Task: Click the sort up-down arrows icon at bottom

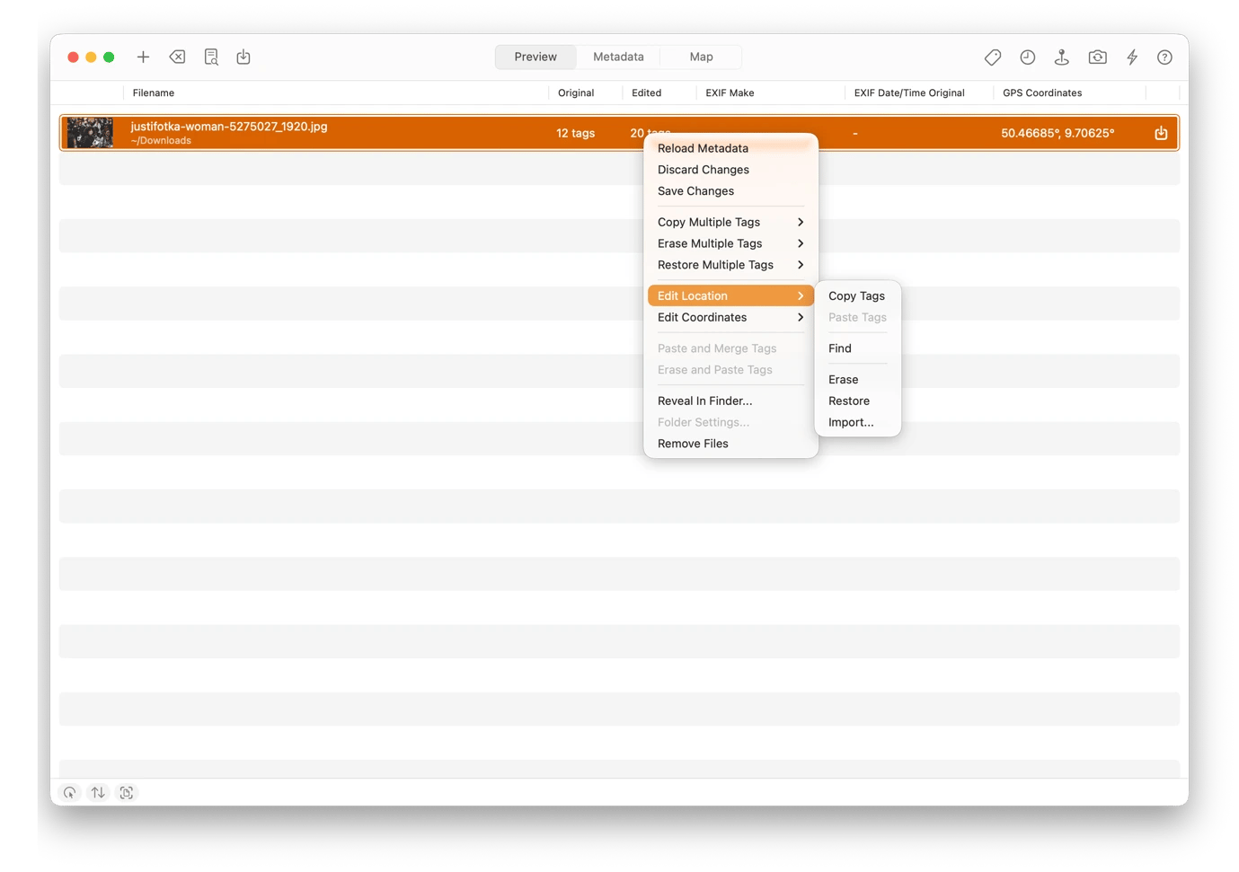Action: (x=98, y=792)
